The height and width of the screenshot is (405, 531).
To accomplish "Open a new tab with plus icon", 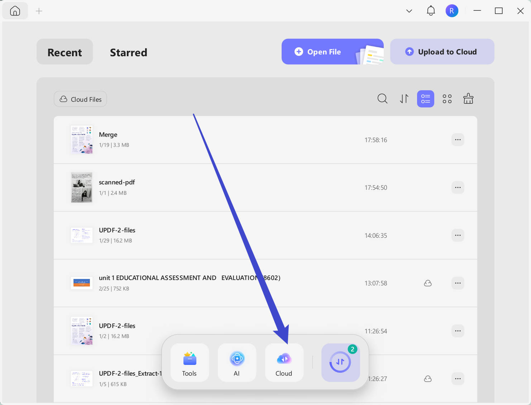I will pos(39,11).
